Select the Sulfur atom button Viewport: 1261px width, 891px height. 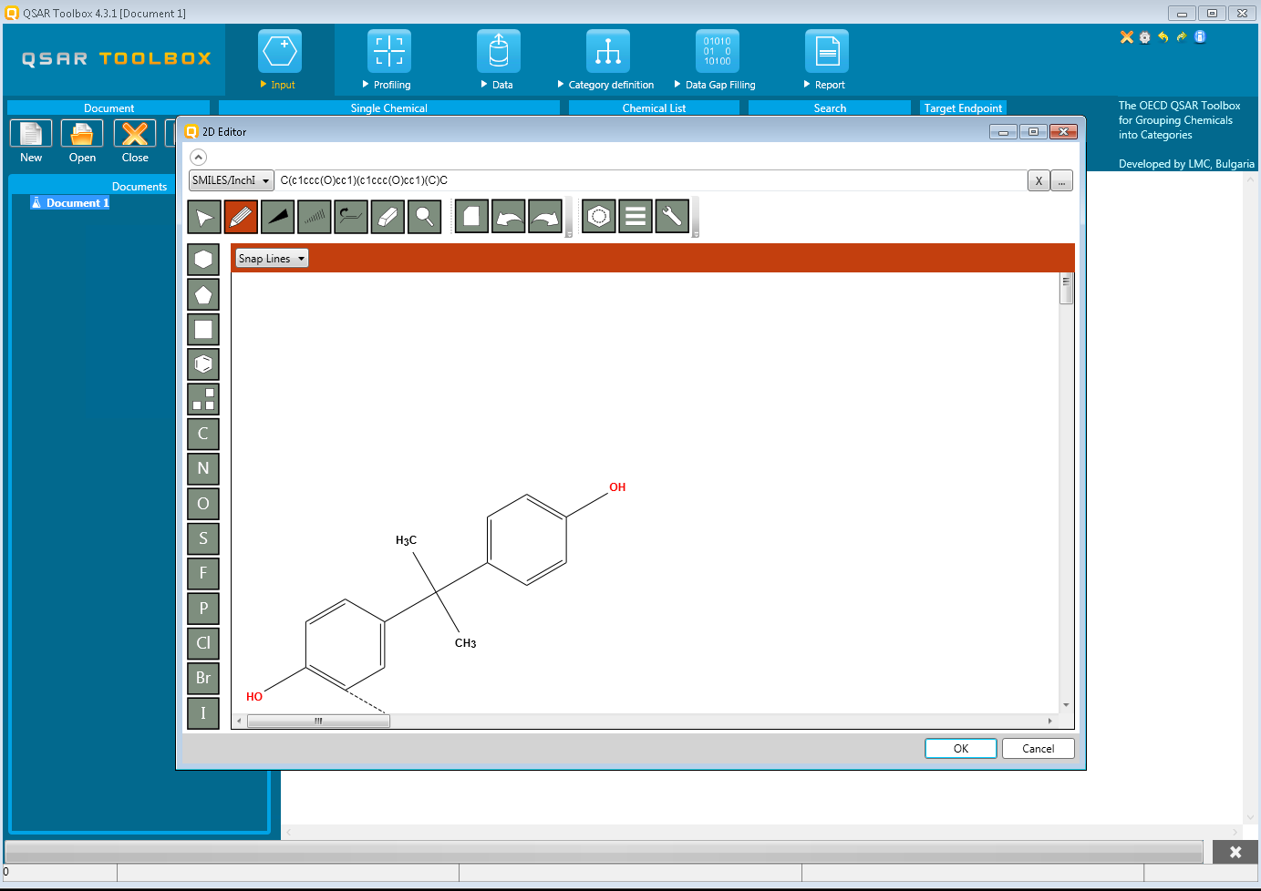click(x=203, y=538)
